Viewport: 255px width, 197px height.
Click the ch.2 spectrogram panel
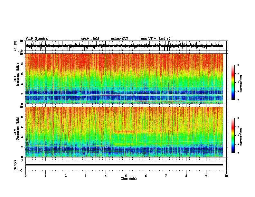124,132
